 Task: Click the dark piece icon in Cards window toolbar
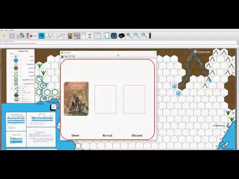[x=62, y=57]
